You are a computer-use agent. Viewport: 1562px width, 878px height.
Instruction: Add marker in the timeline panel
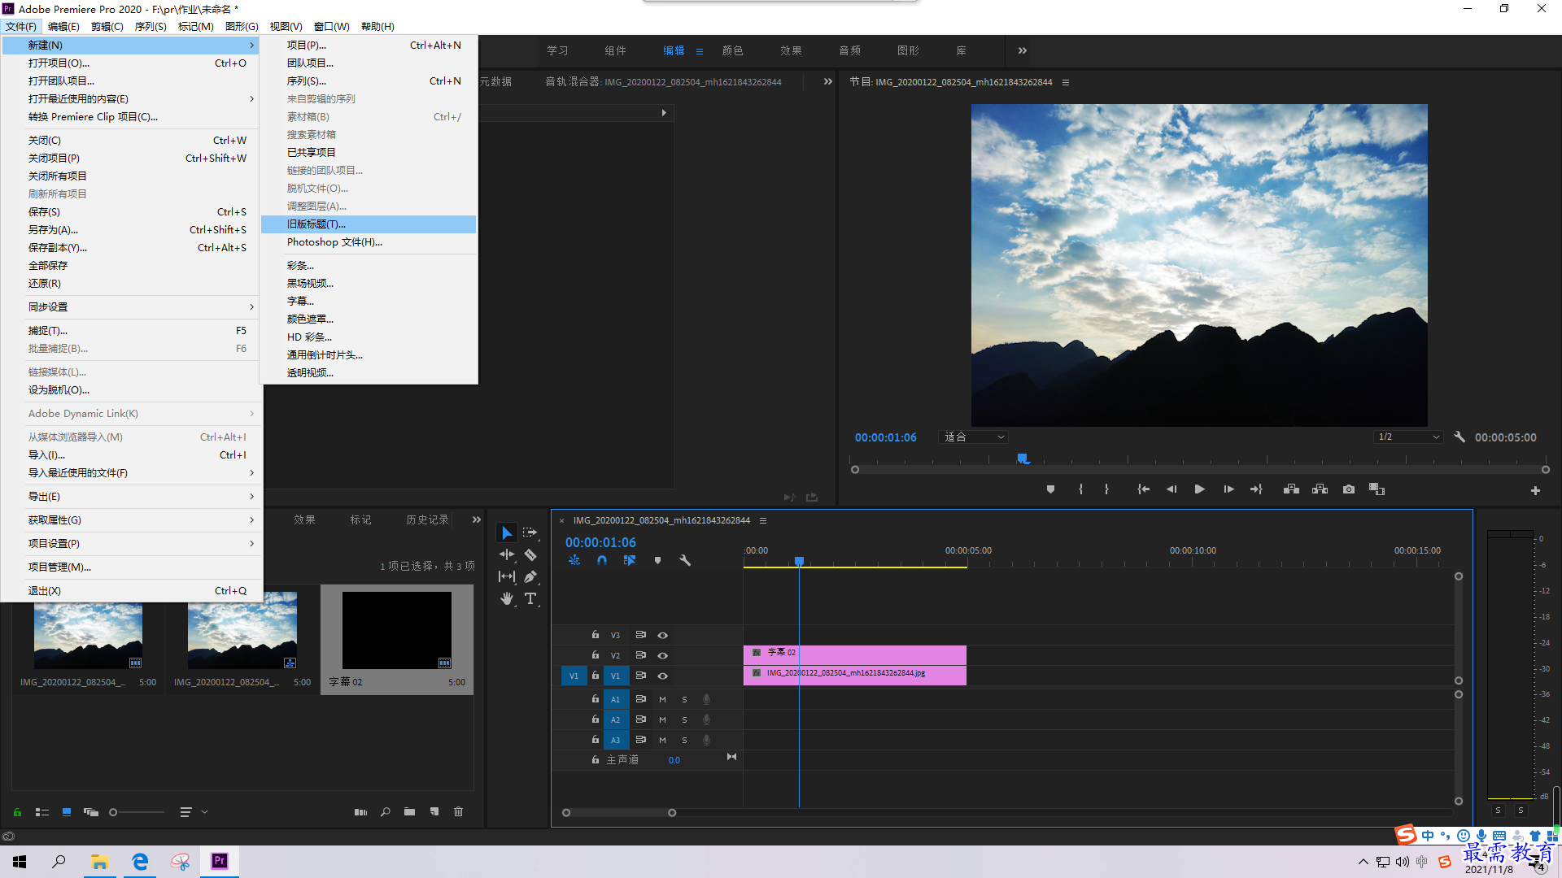(x=657, y=560)
